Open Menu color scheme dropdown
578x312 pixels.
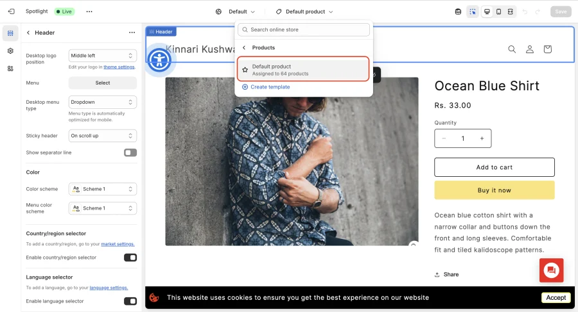(103, 208)
